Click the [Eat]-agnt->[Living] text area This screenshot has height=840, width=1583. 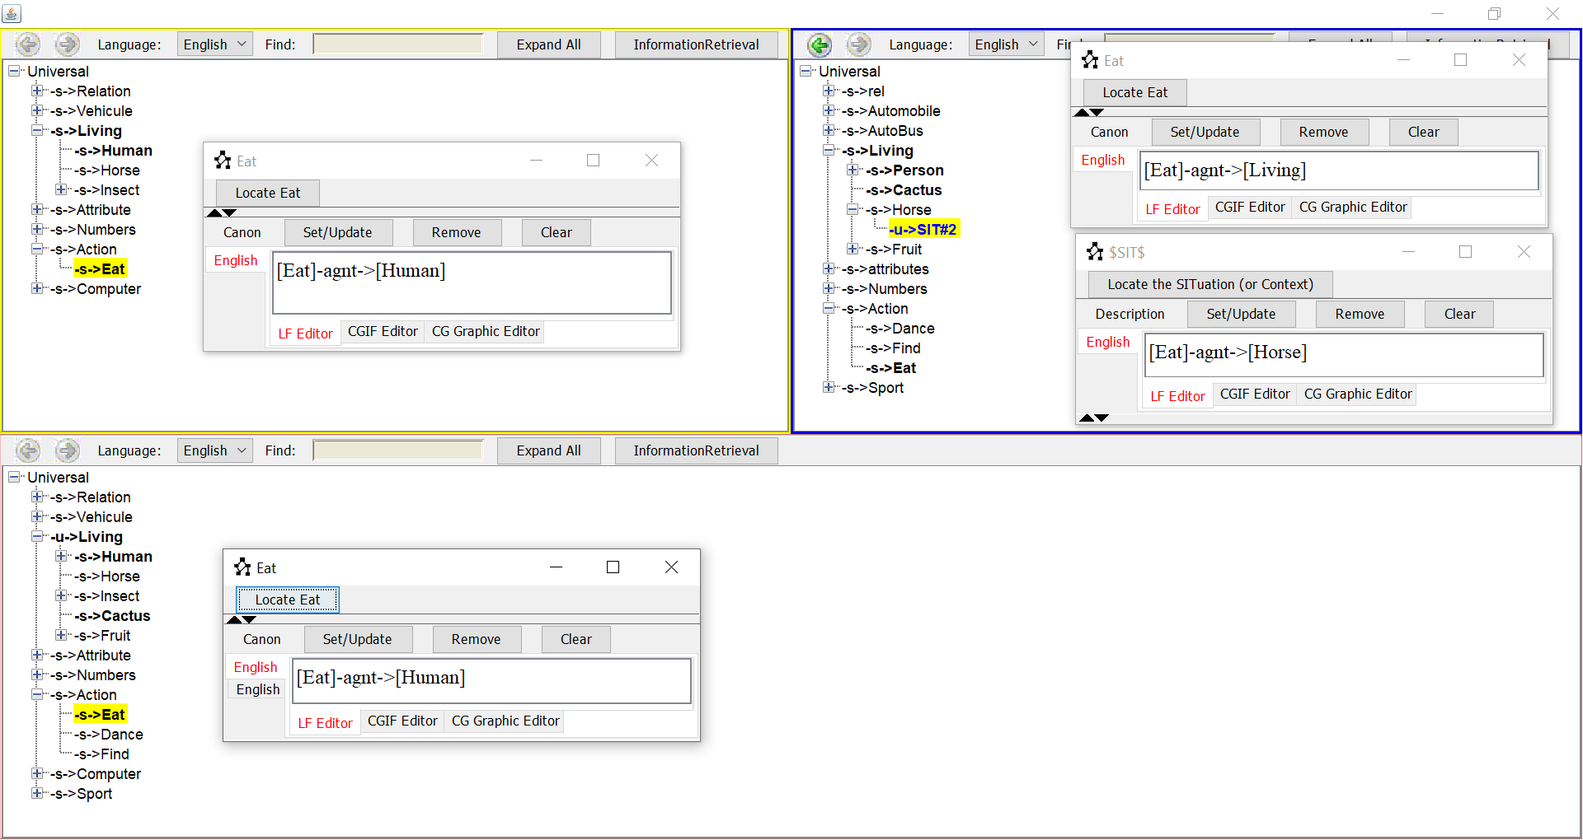click(1339, 170)
